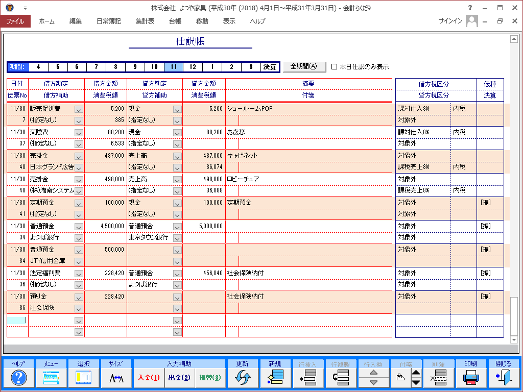Click the お歳暮 description cell

click(308, 132)
